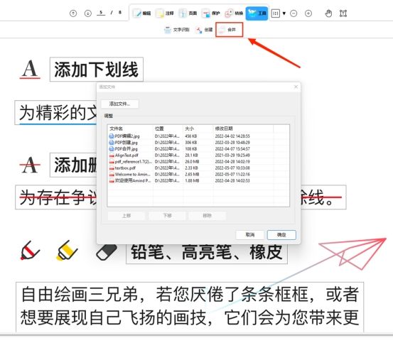This screenshot has width=393, height=360.
Task: Go to the next page with the down arrow
Action: [87, 13]
